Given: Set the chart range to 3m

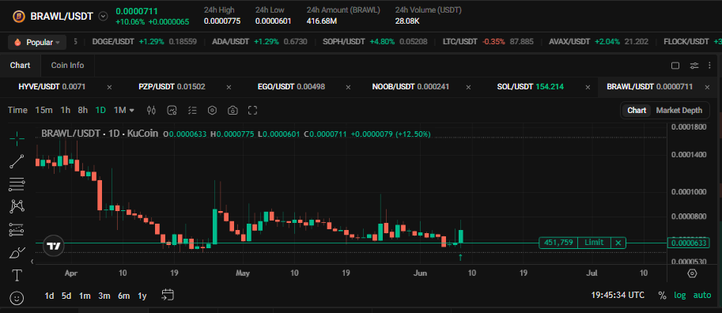Looking at the screenshot, I should point(104,296).
